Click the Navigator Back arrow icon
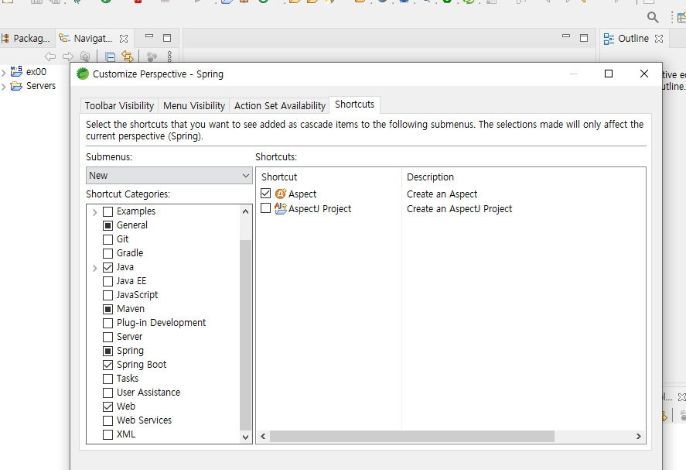This screenshot has width=686, height=470. tap(50, 57)
